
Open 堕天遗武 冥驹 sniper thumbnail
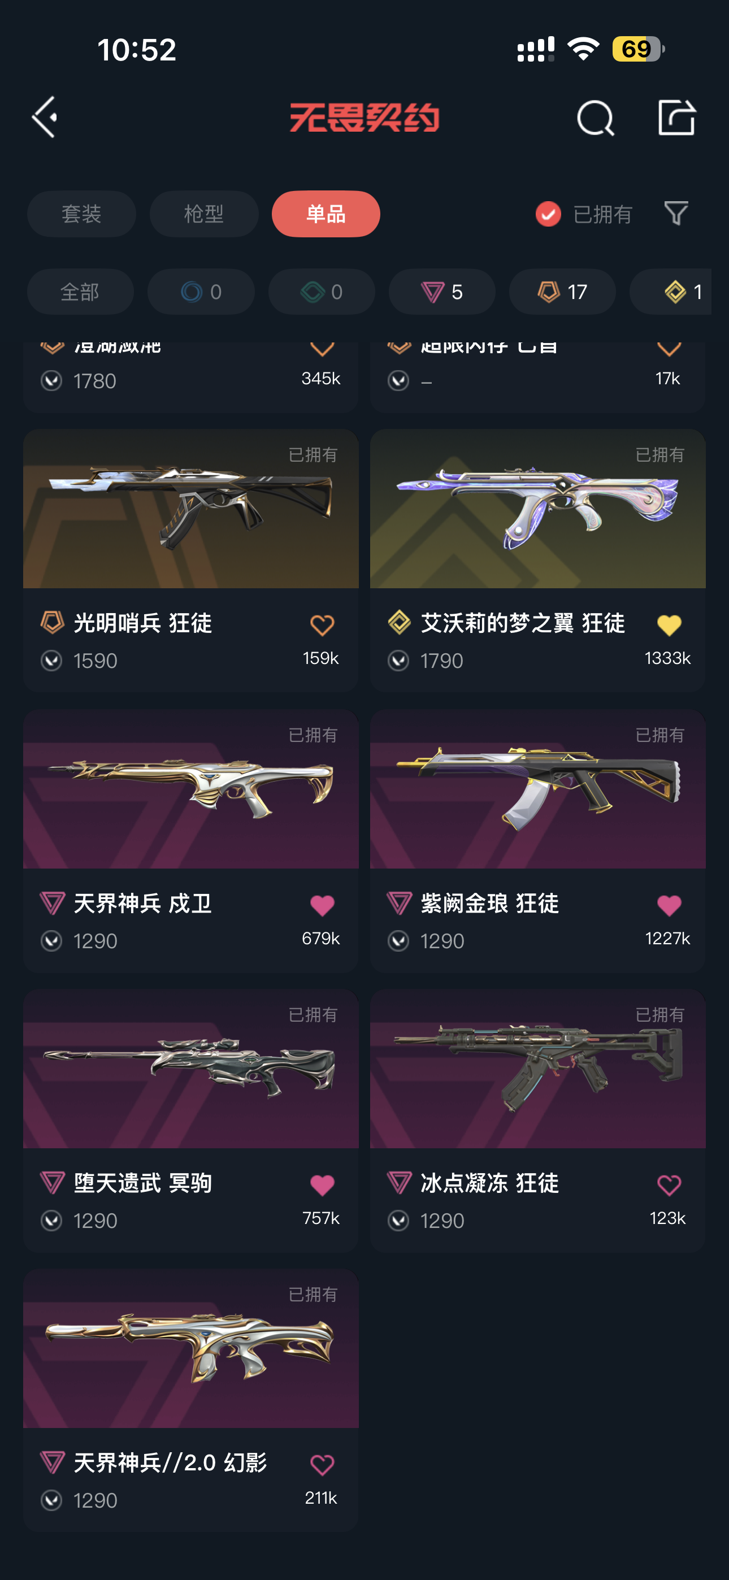click(x=191, y=1069)
